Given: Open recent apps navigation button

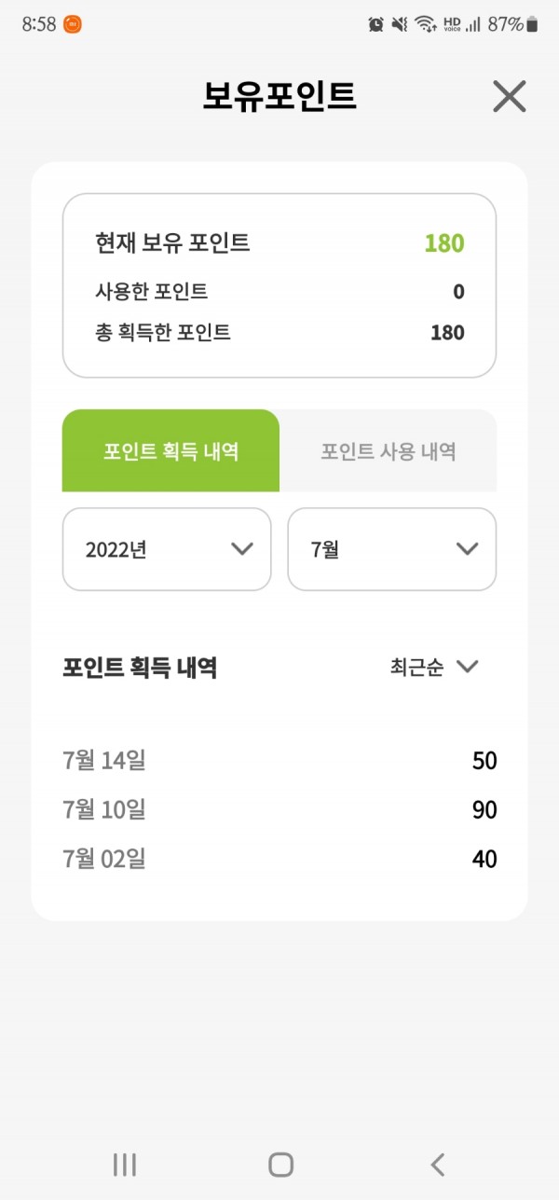Looking at the screenshot, I should click(124, 1164).
